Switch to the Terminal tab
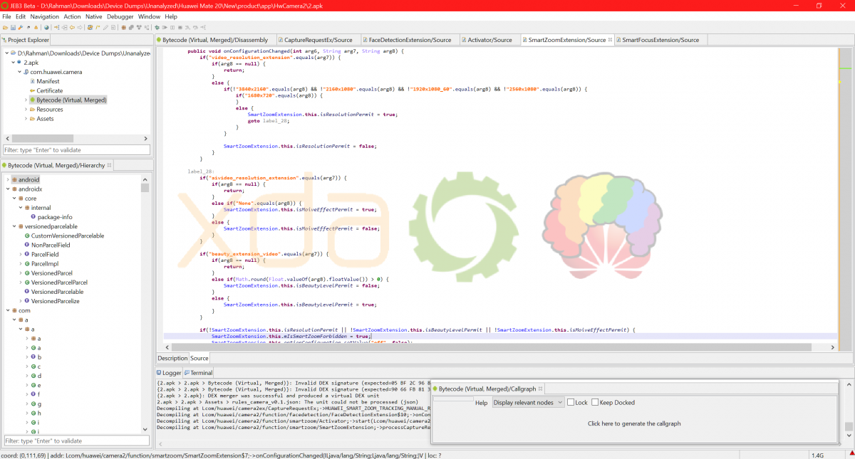Screen dimensions: 855x459 [198, 373]
